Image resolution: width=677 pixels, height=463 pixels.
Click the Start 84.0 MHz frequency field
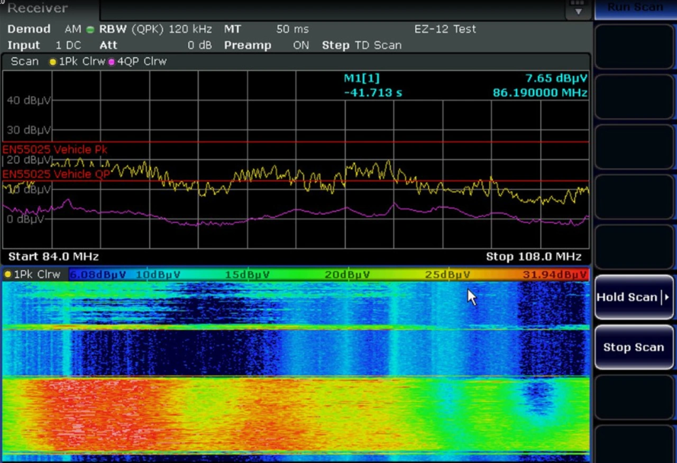[53, 257]
